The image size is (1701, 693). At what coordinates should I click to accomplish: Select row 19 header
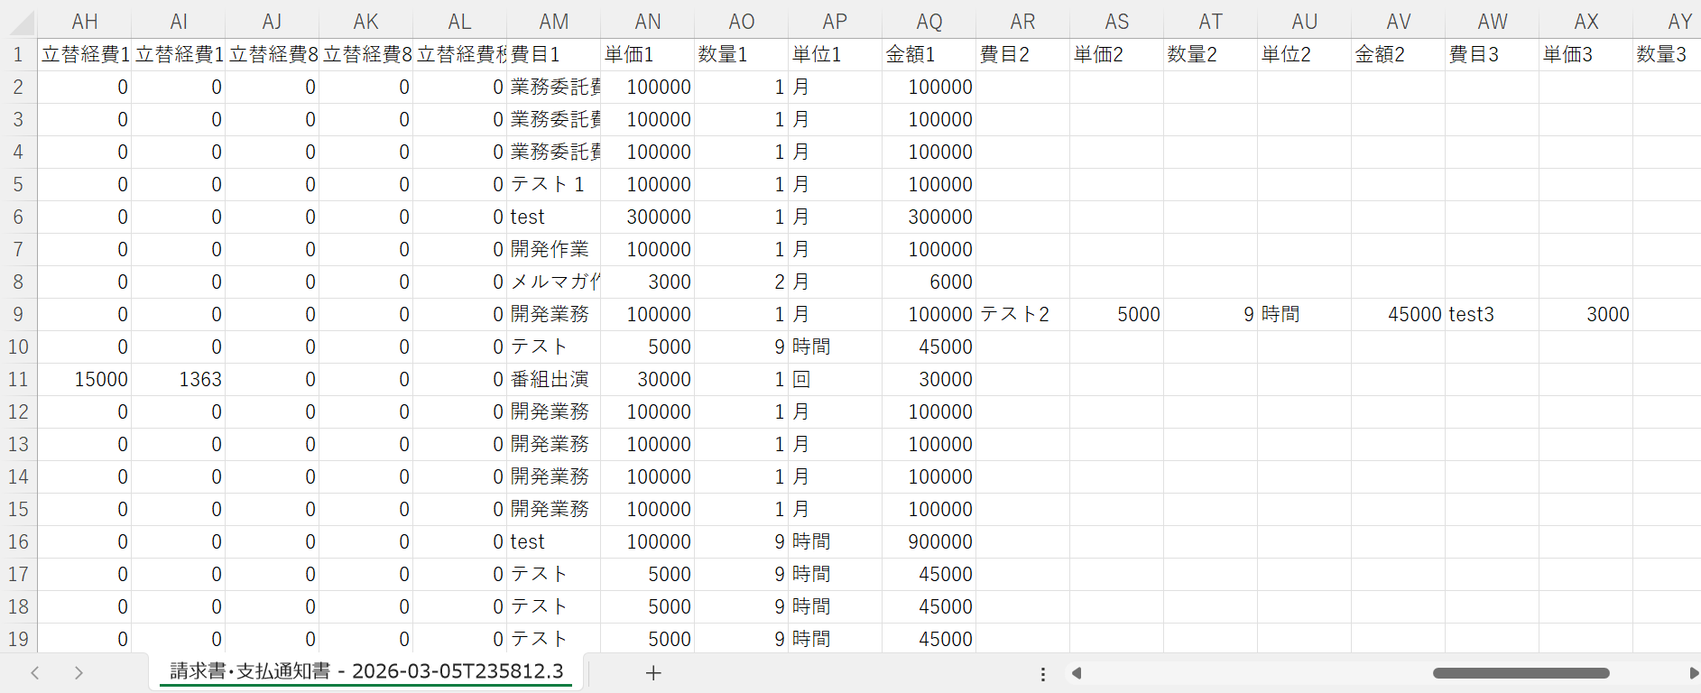(x=18, y=639)
